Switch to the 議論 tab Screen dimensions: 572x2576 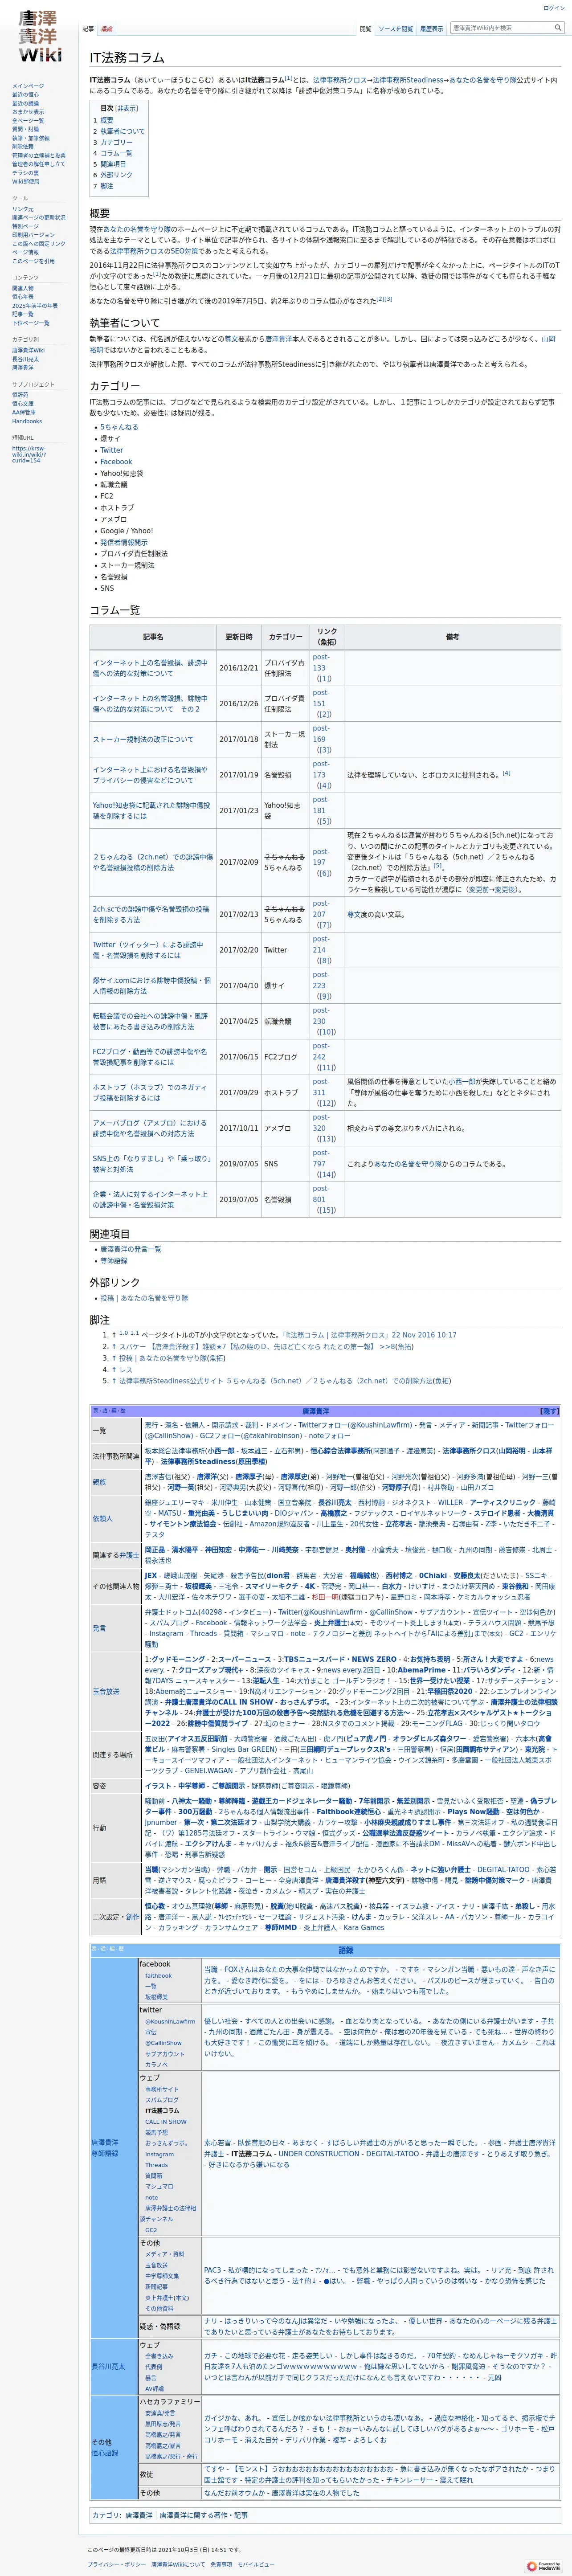coord(107,29)
